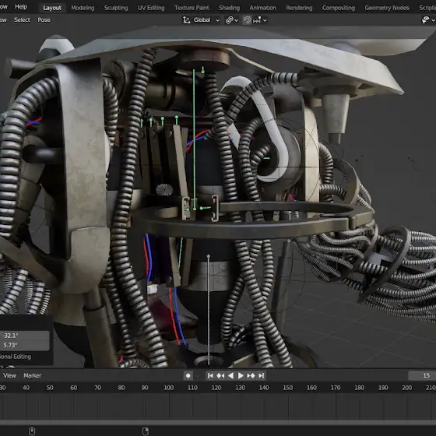Jump to the end frame
The width and height of the screenshot is (436, 436).
[x=261, y=375]
